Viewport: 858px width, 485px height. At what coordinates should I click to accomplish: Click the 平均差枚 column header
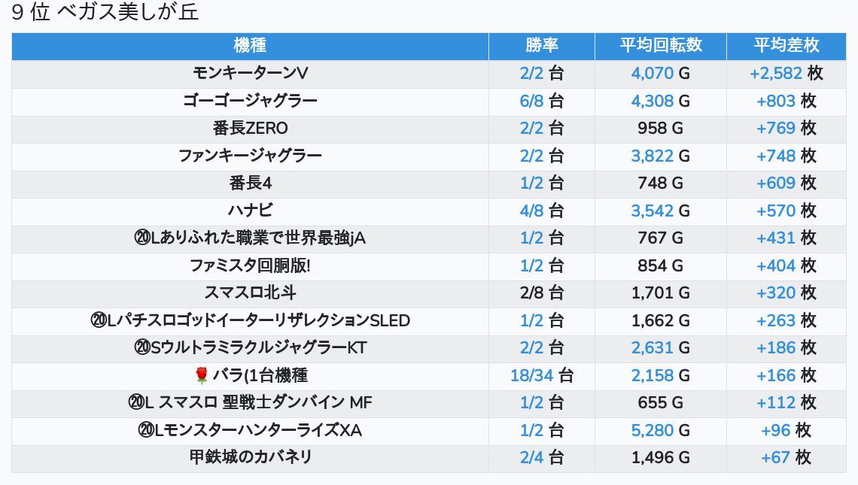coord(786,46)
